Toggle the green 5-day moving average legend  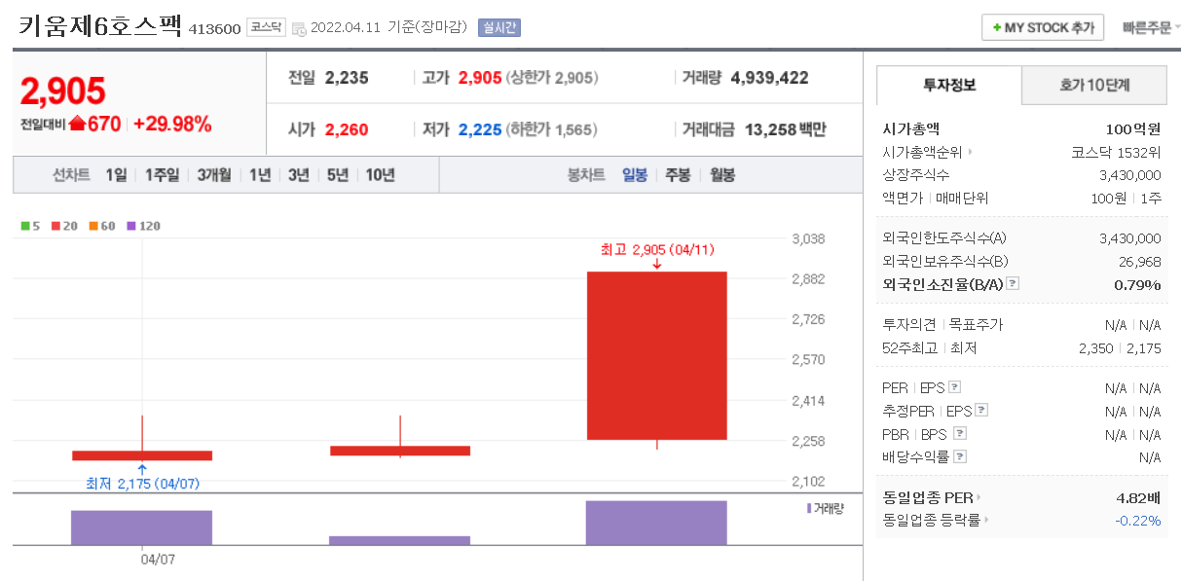tap(30, 226)
